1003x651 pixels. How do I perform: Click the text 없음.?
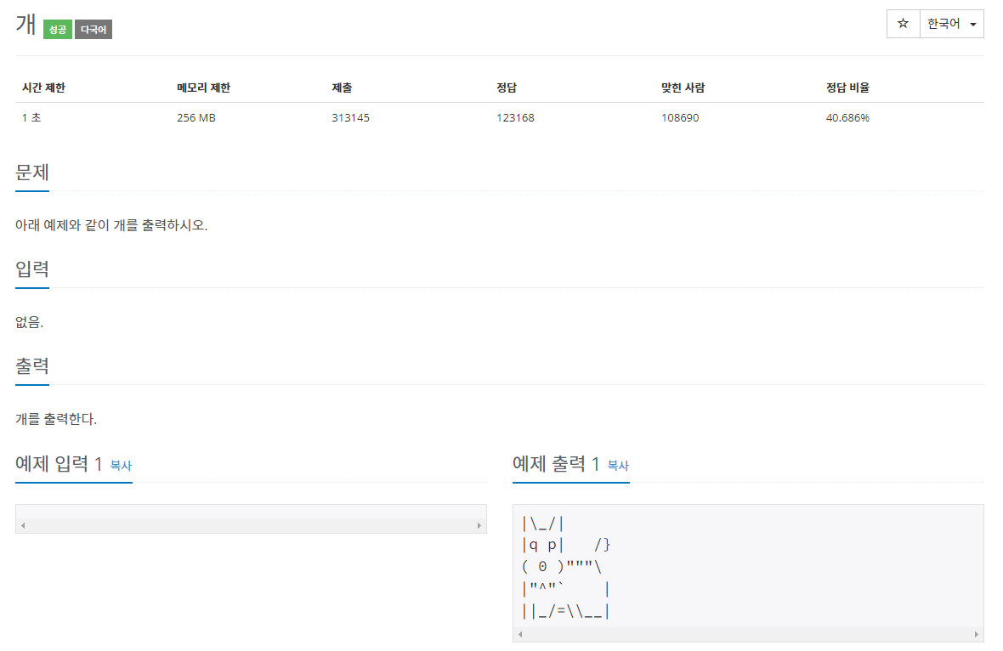[30, 322]
